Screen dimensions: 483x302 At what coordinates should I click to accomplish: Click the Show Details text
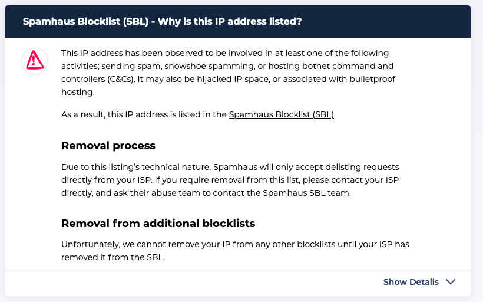pos(411,282)
